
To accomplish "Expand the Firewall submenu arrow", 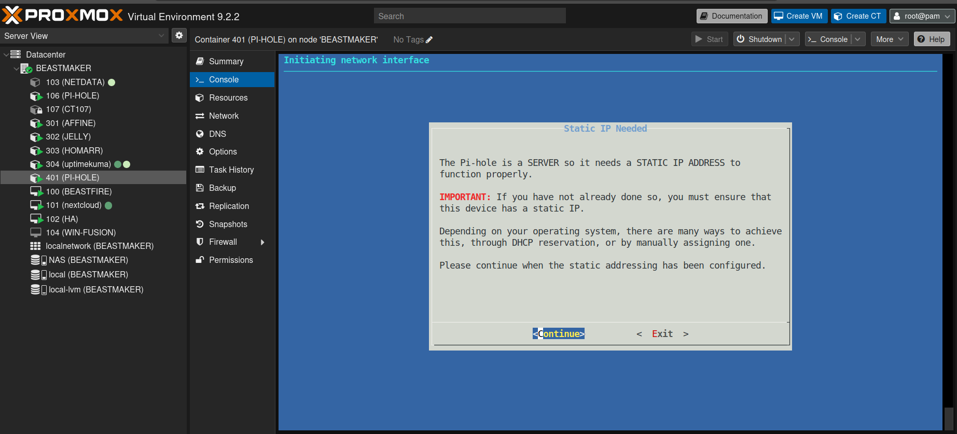I will tap(262, 242).
